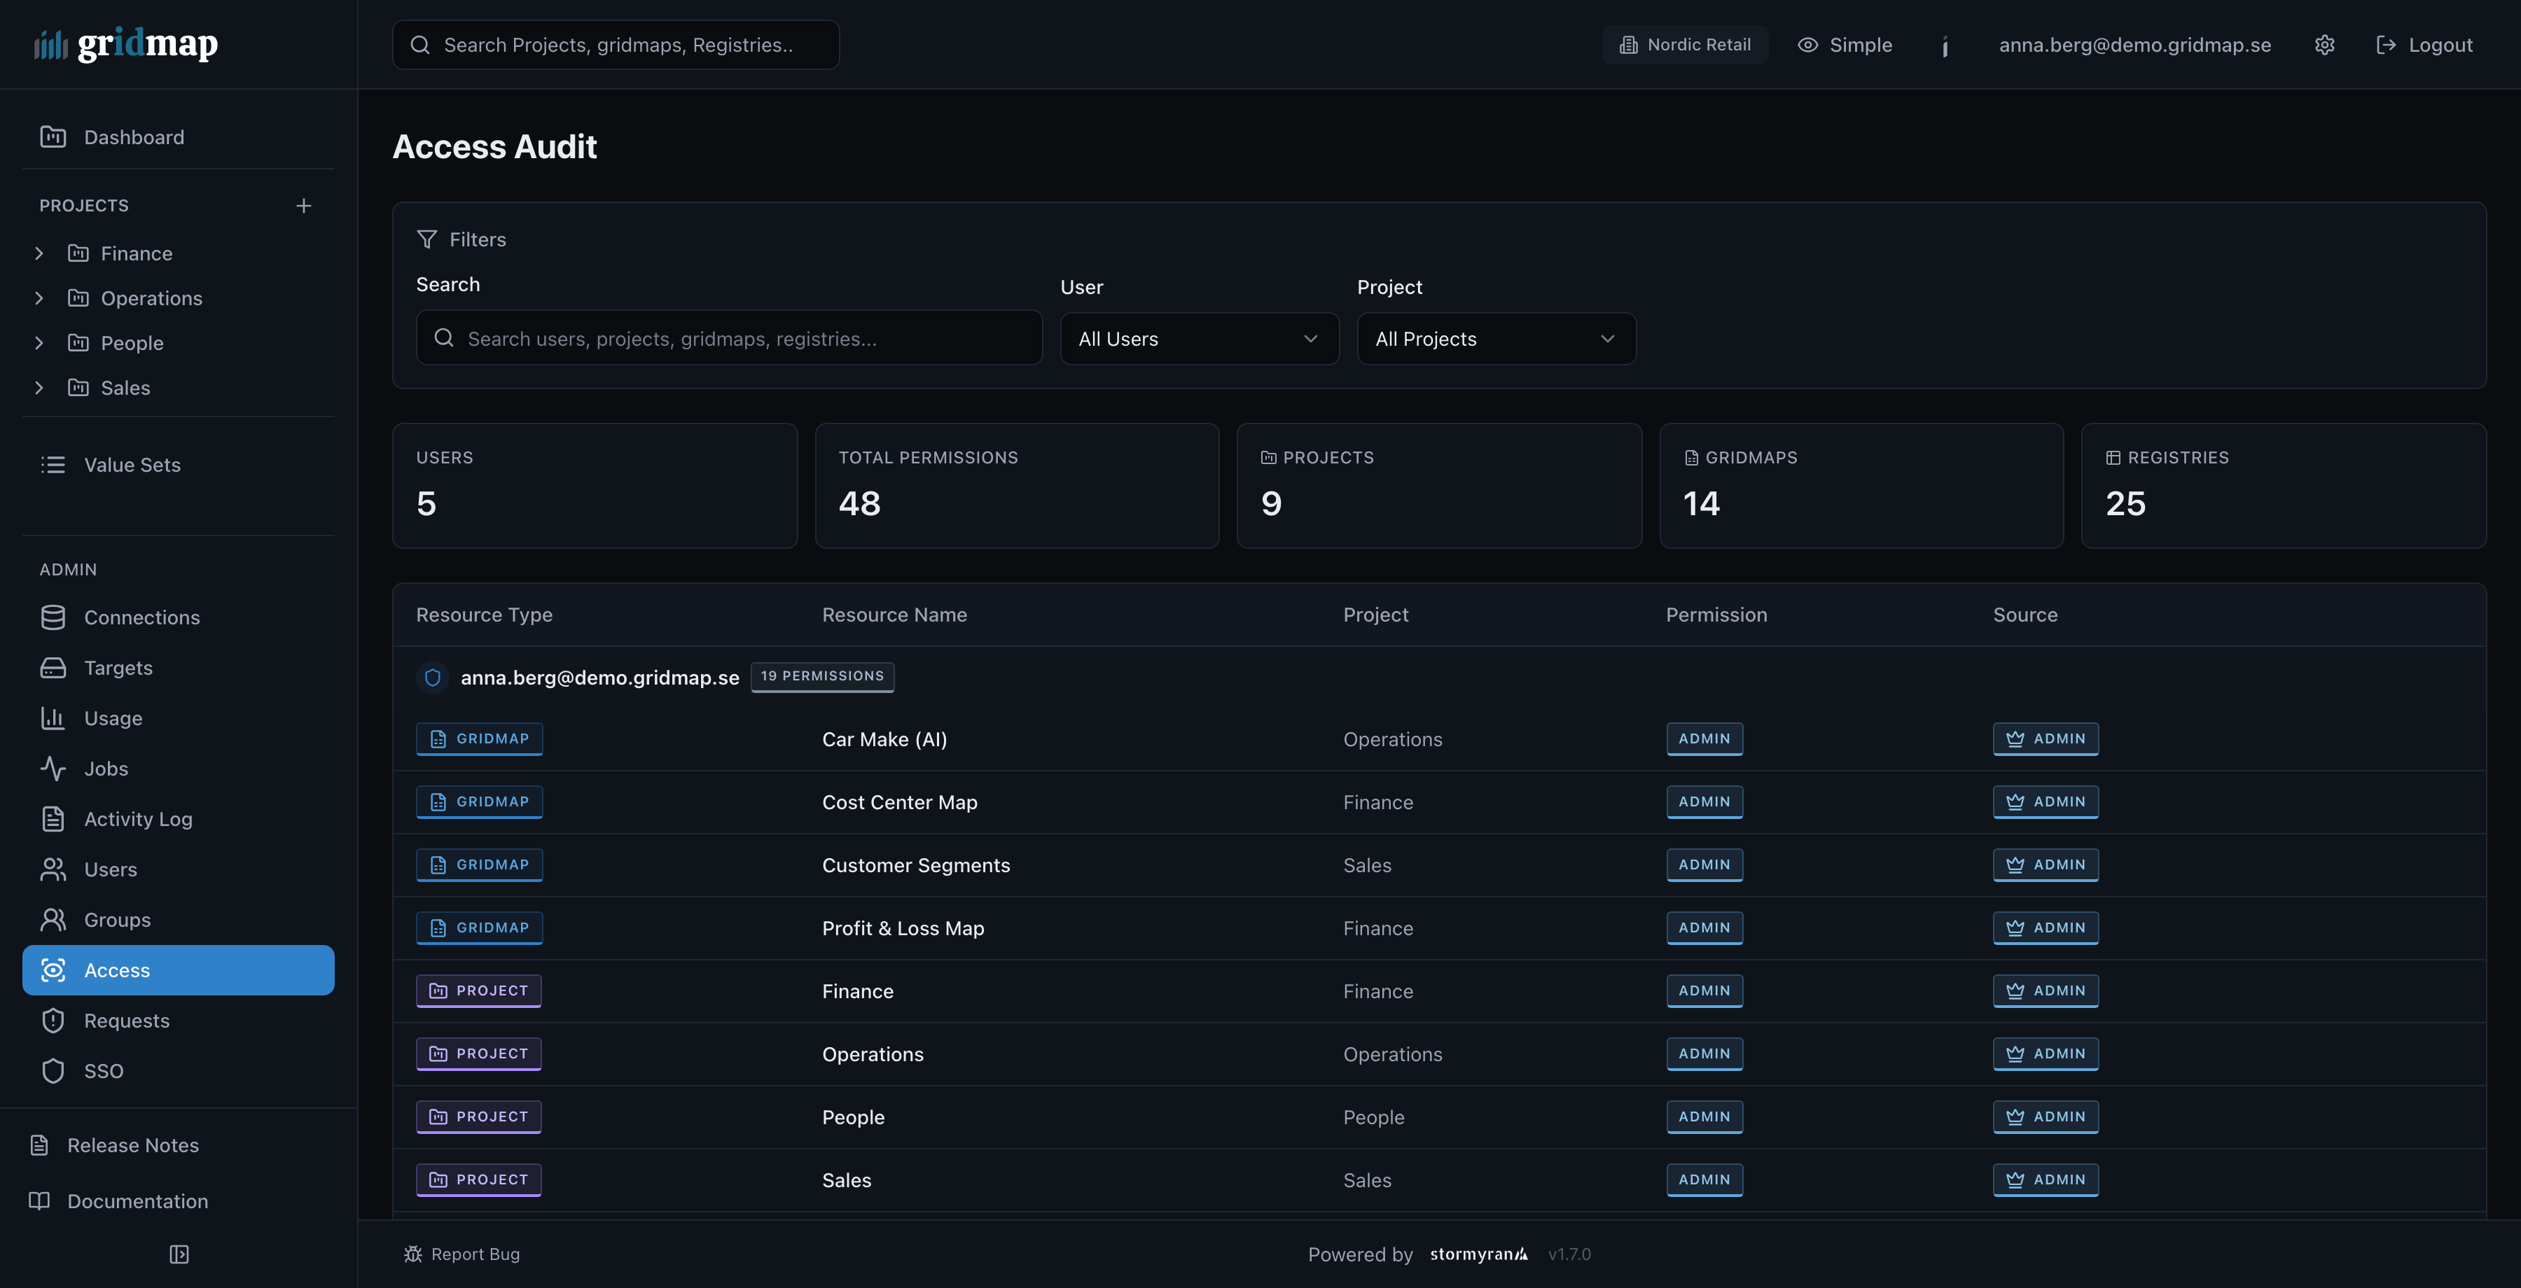Click crown ADMIN source for Profit & Loss Map
This screenshot has width=2521, height=1288.
[x=2046, y=928]
